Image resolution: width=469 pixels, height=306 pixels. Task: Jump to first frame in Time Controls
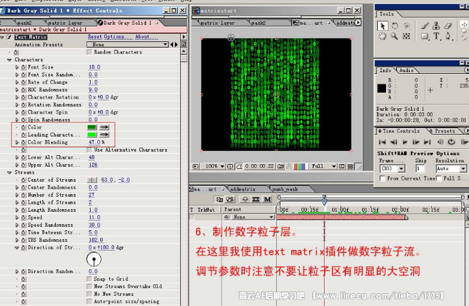382,142
